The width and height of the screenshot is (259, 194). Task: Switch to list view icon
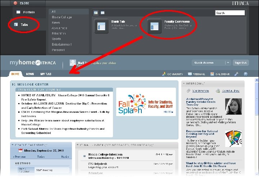pyautogui.click(x=103, y=13)
